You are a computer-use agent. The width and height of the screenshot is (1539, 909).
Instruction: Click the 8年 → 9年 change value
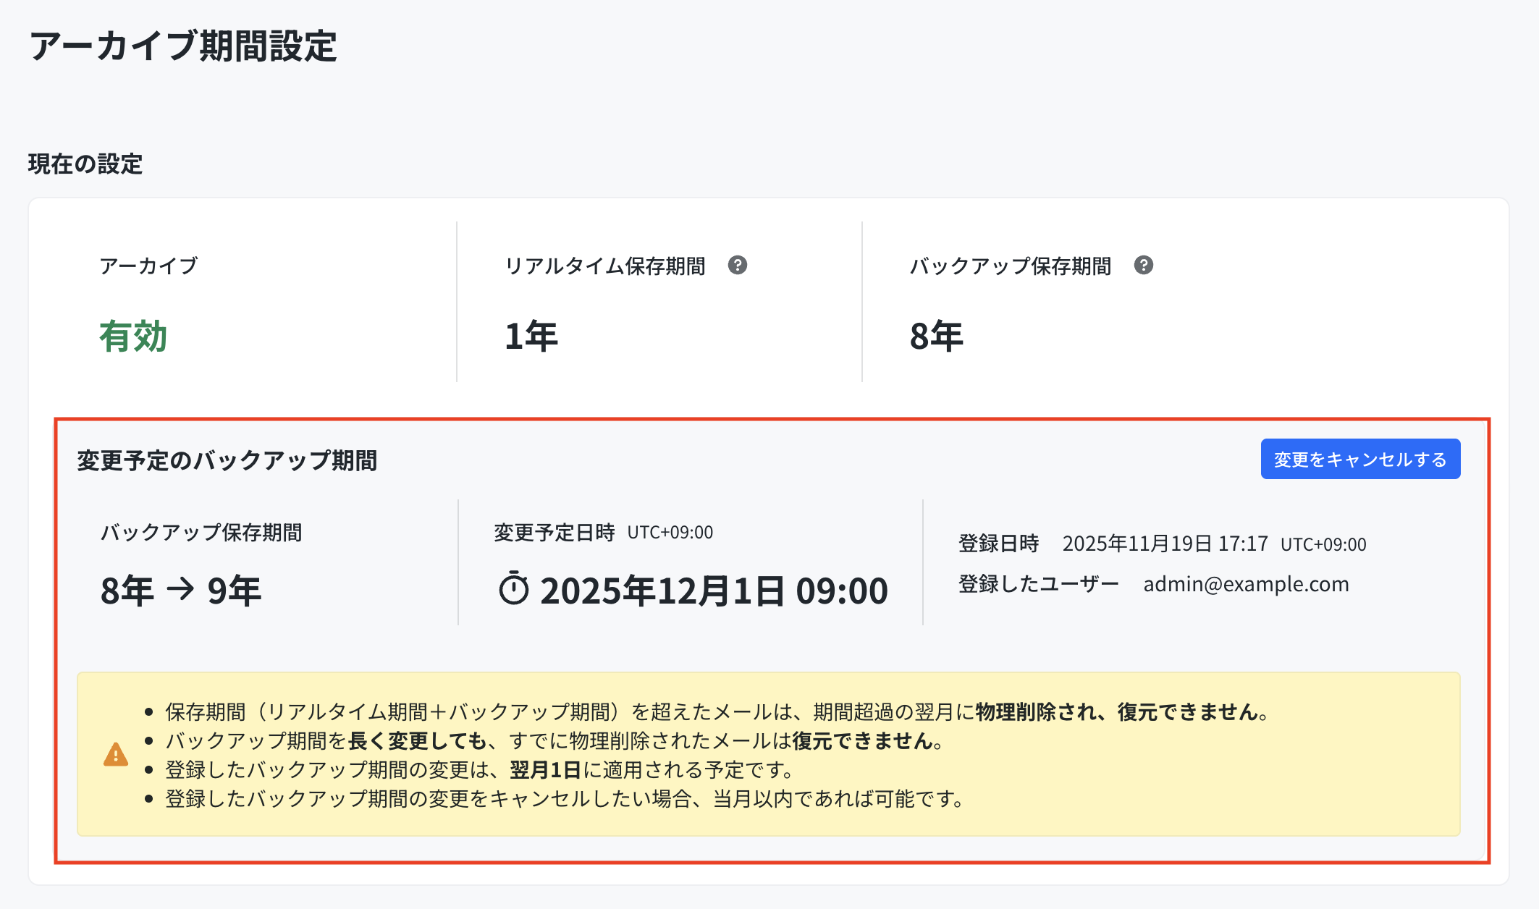pyautogui.click(x=181, y=591)
